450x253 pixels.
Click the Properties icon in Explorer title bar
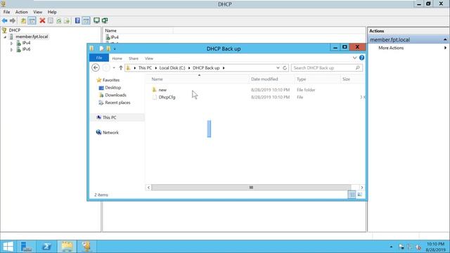[101, 48]
